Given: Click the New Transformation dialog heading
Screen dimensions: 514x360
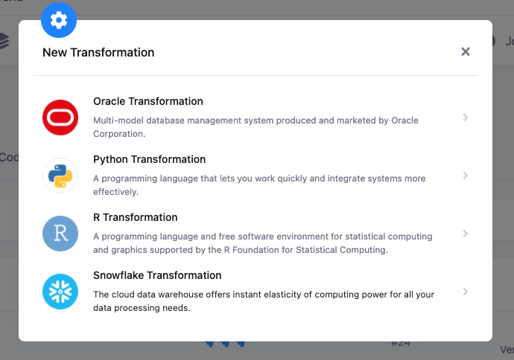Looking at the screenshot, I should pyautogui.click(x=98, y=52).
